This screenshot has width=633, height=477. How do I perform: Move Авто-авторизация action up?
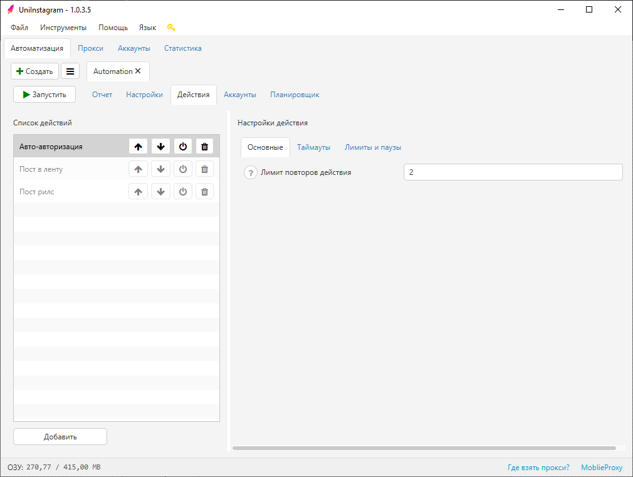point(139,147)
